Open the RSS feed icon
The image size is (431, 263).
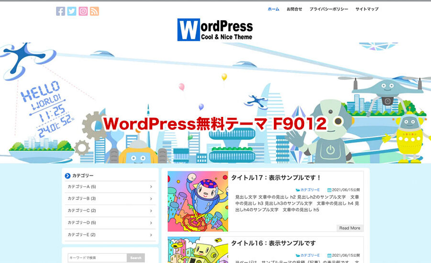[94, 11]
